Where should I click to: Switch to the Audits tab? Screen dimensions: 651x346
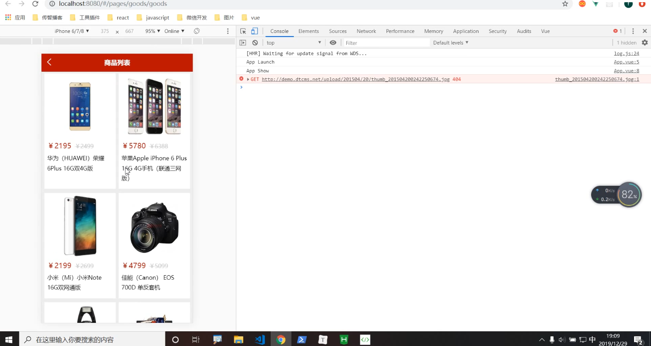[524, 31]
